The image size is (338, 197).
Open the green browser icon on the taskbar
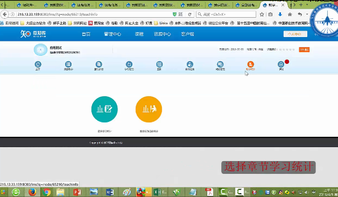(x=16, y=192)
